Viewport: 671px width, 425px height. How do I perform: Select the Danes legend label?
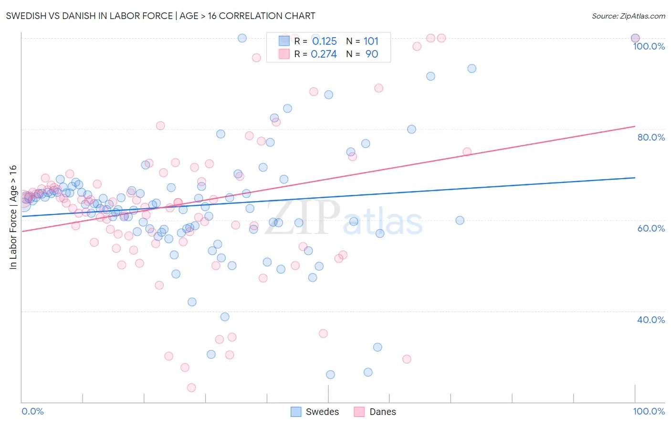click(x=383, y=412)
